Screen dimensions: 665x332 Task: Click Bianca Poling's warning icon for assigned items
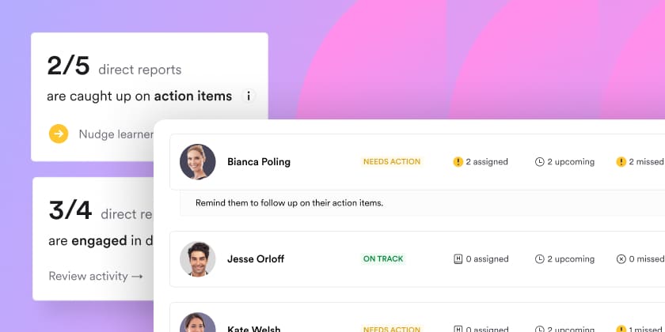pos(458,162)
